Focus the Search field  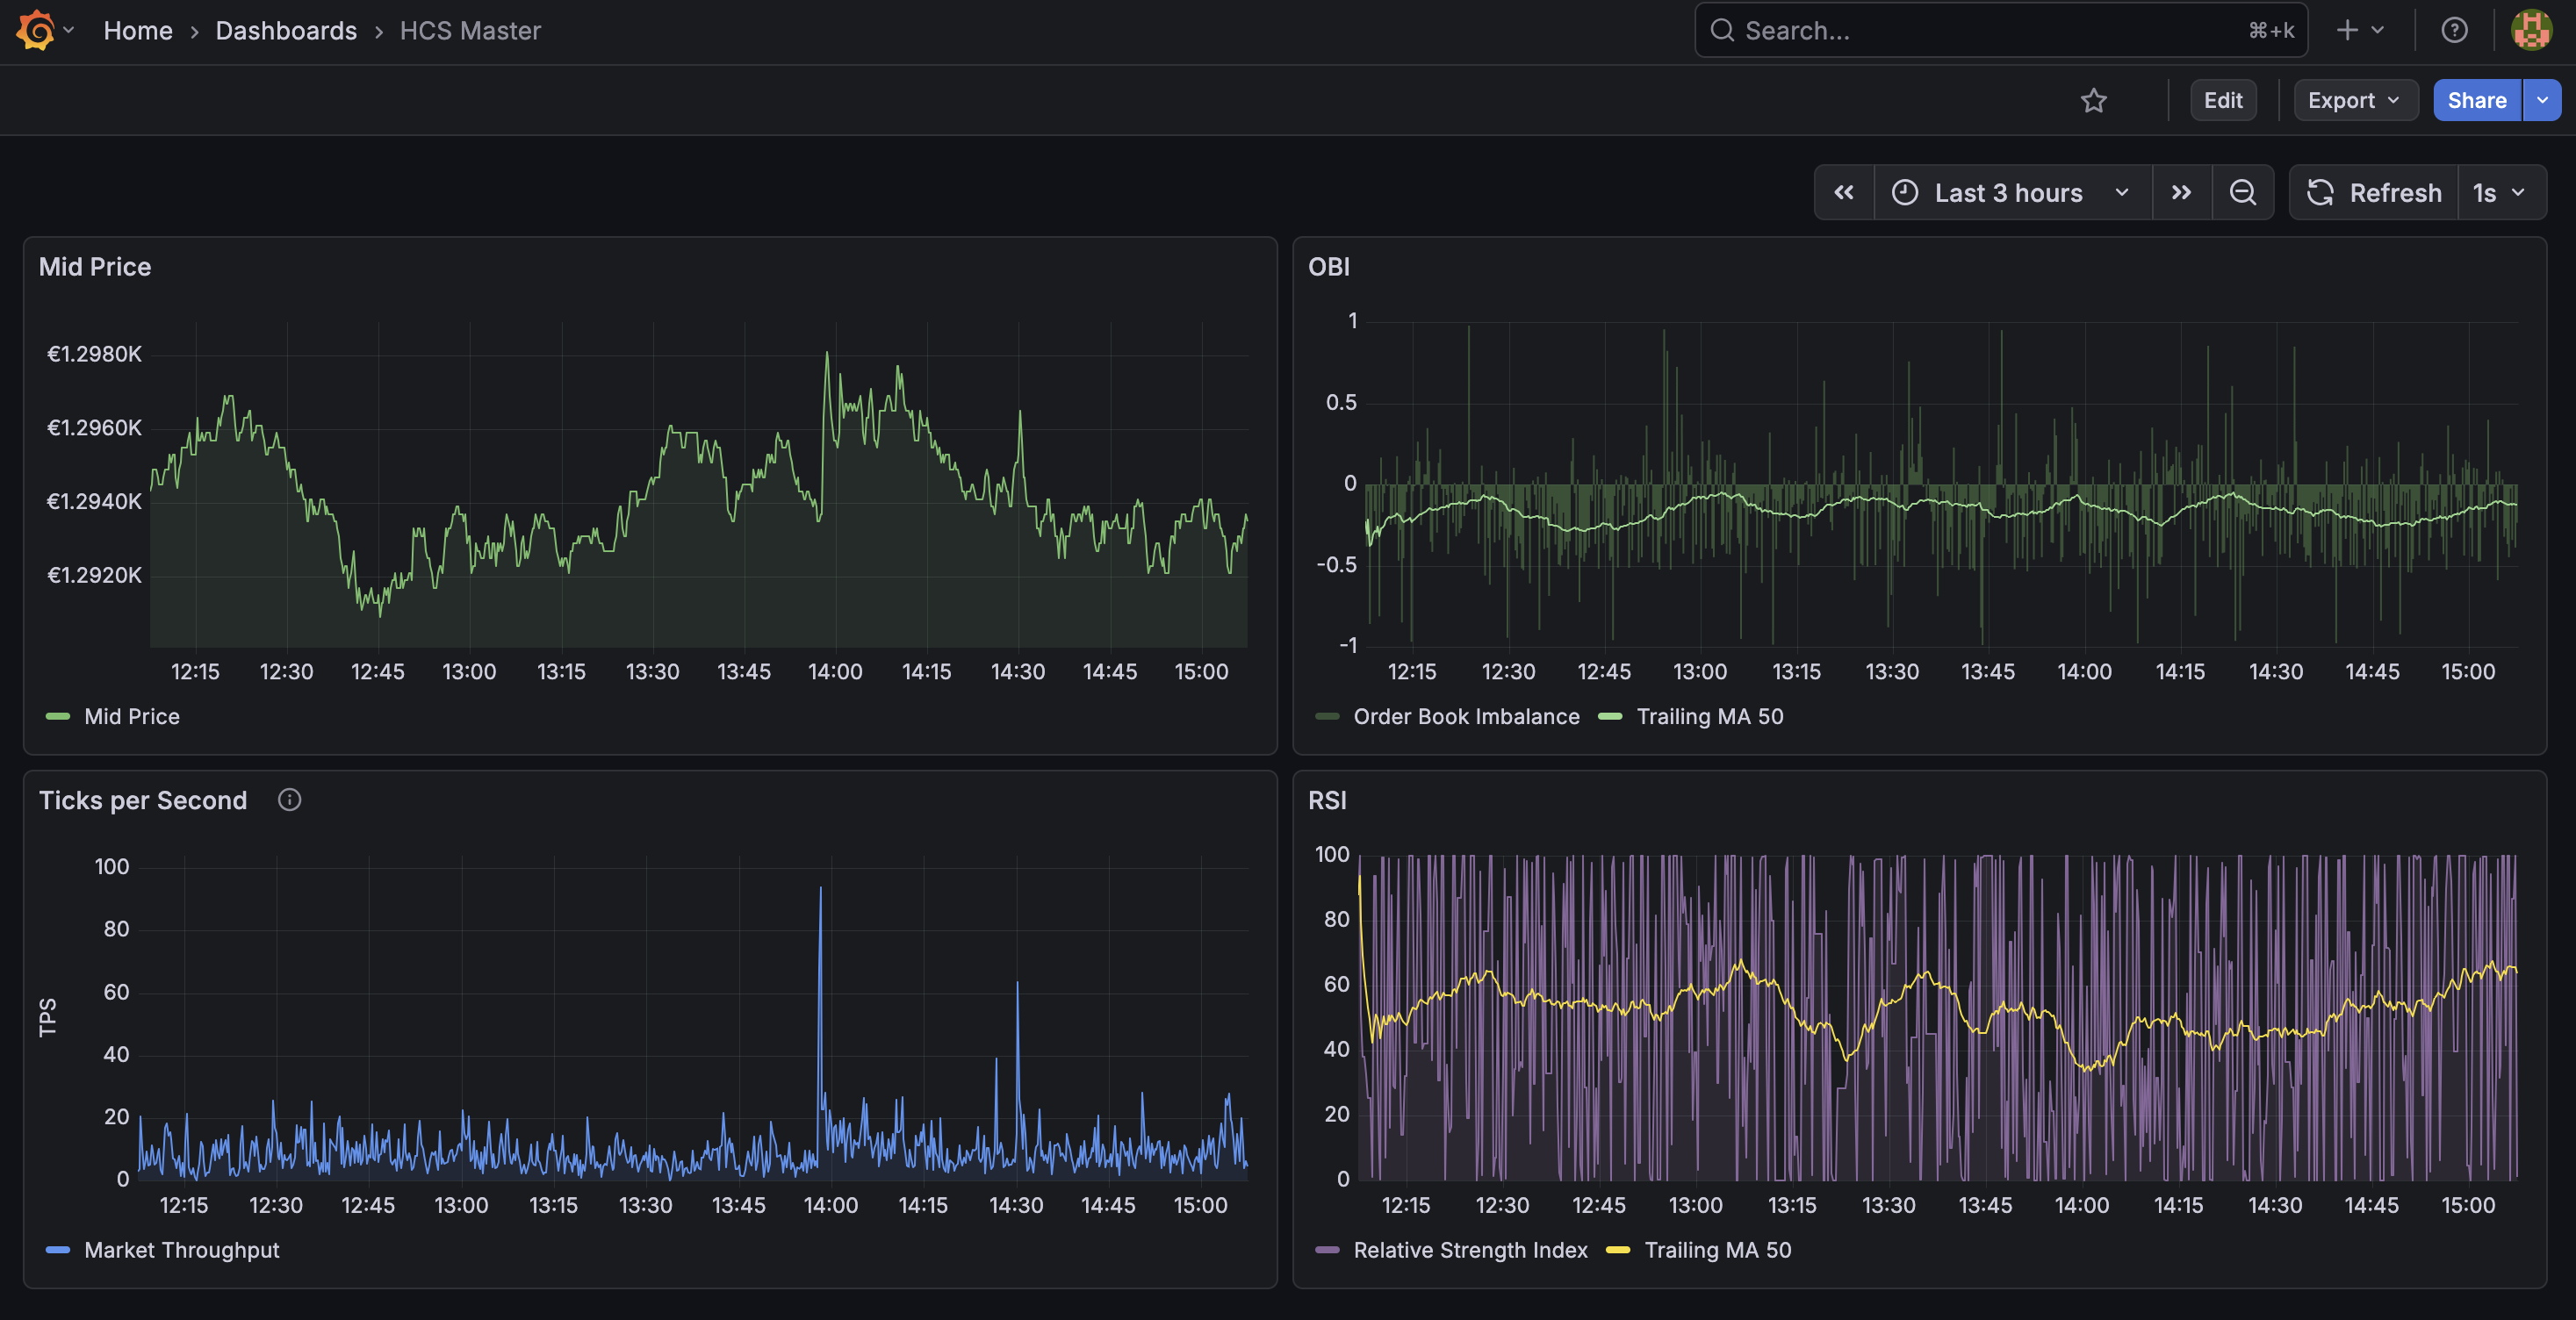(x=2001, y=31)
